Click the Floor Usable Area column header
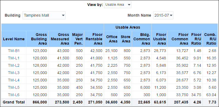 [x=160, y=39]
